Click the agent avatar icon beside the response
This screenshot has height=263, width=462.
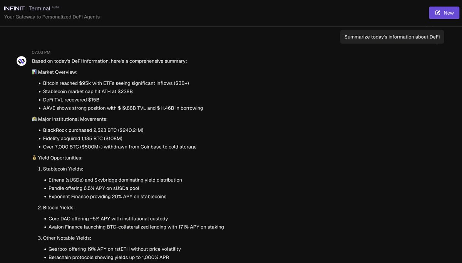click(22, 61)
